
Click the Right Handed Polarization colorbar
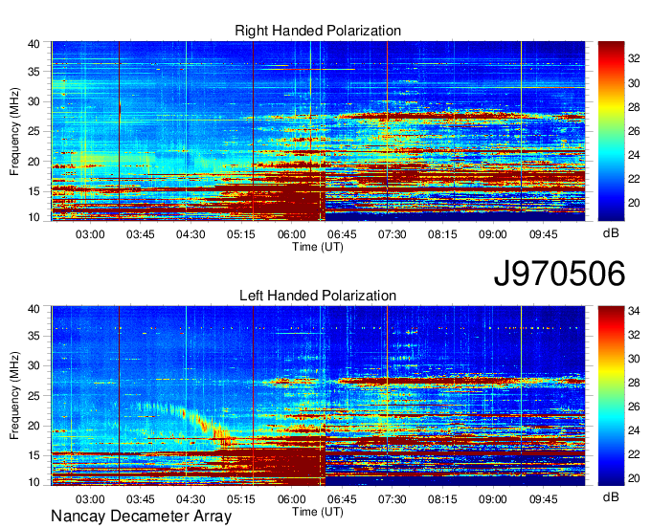tap(611, 131)
